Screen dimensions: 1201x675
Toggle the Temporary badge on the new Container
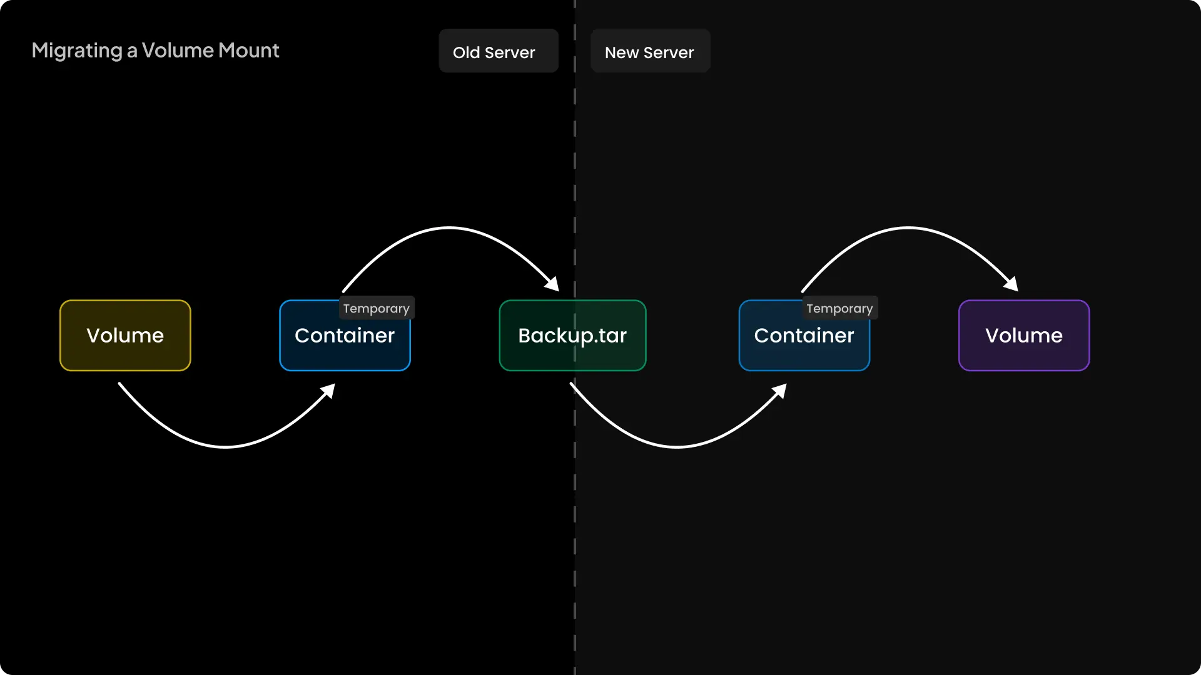[x=839, y=307]
